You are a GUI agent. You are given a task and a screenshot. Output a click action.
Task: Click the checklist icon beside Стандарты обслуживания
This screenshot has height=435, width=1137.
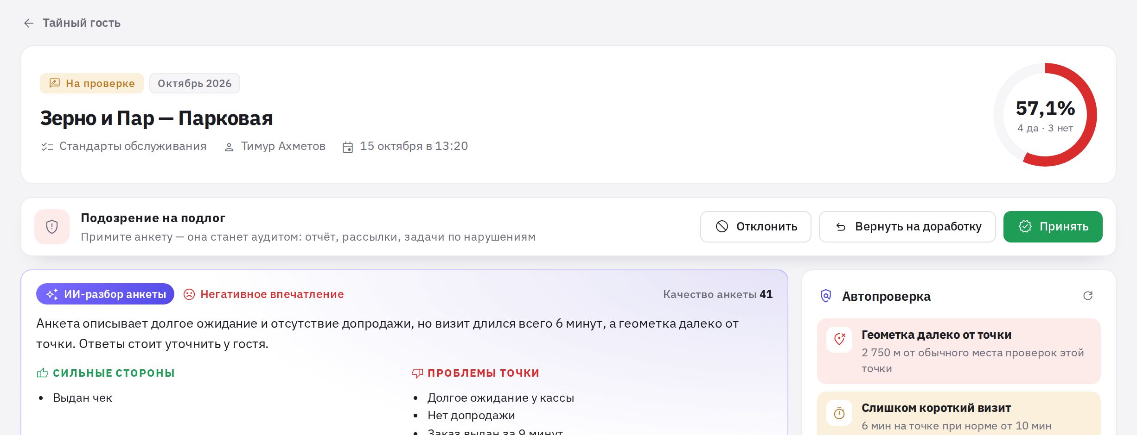[x=47, y=147]
